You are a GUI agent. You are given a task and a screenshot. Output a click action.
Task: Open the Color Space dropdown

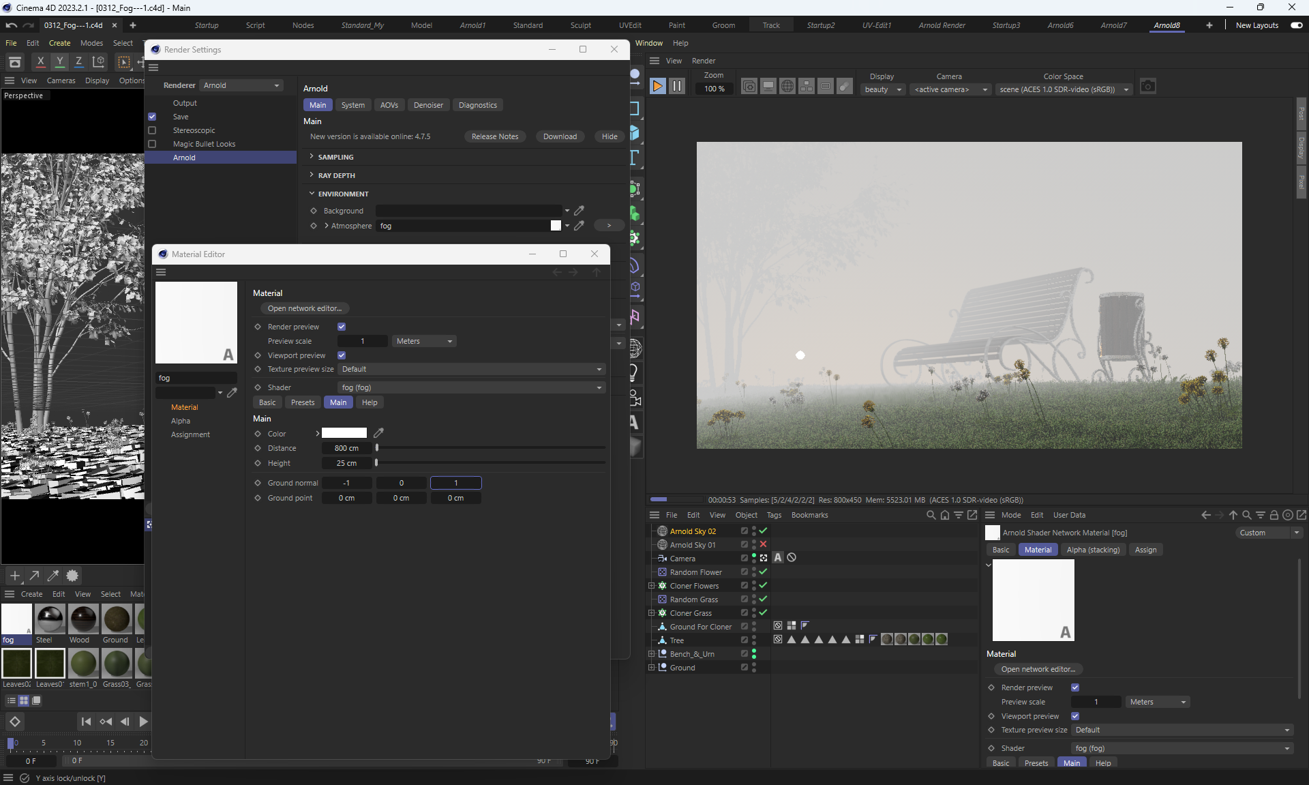click(1063, 89)
